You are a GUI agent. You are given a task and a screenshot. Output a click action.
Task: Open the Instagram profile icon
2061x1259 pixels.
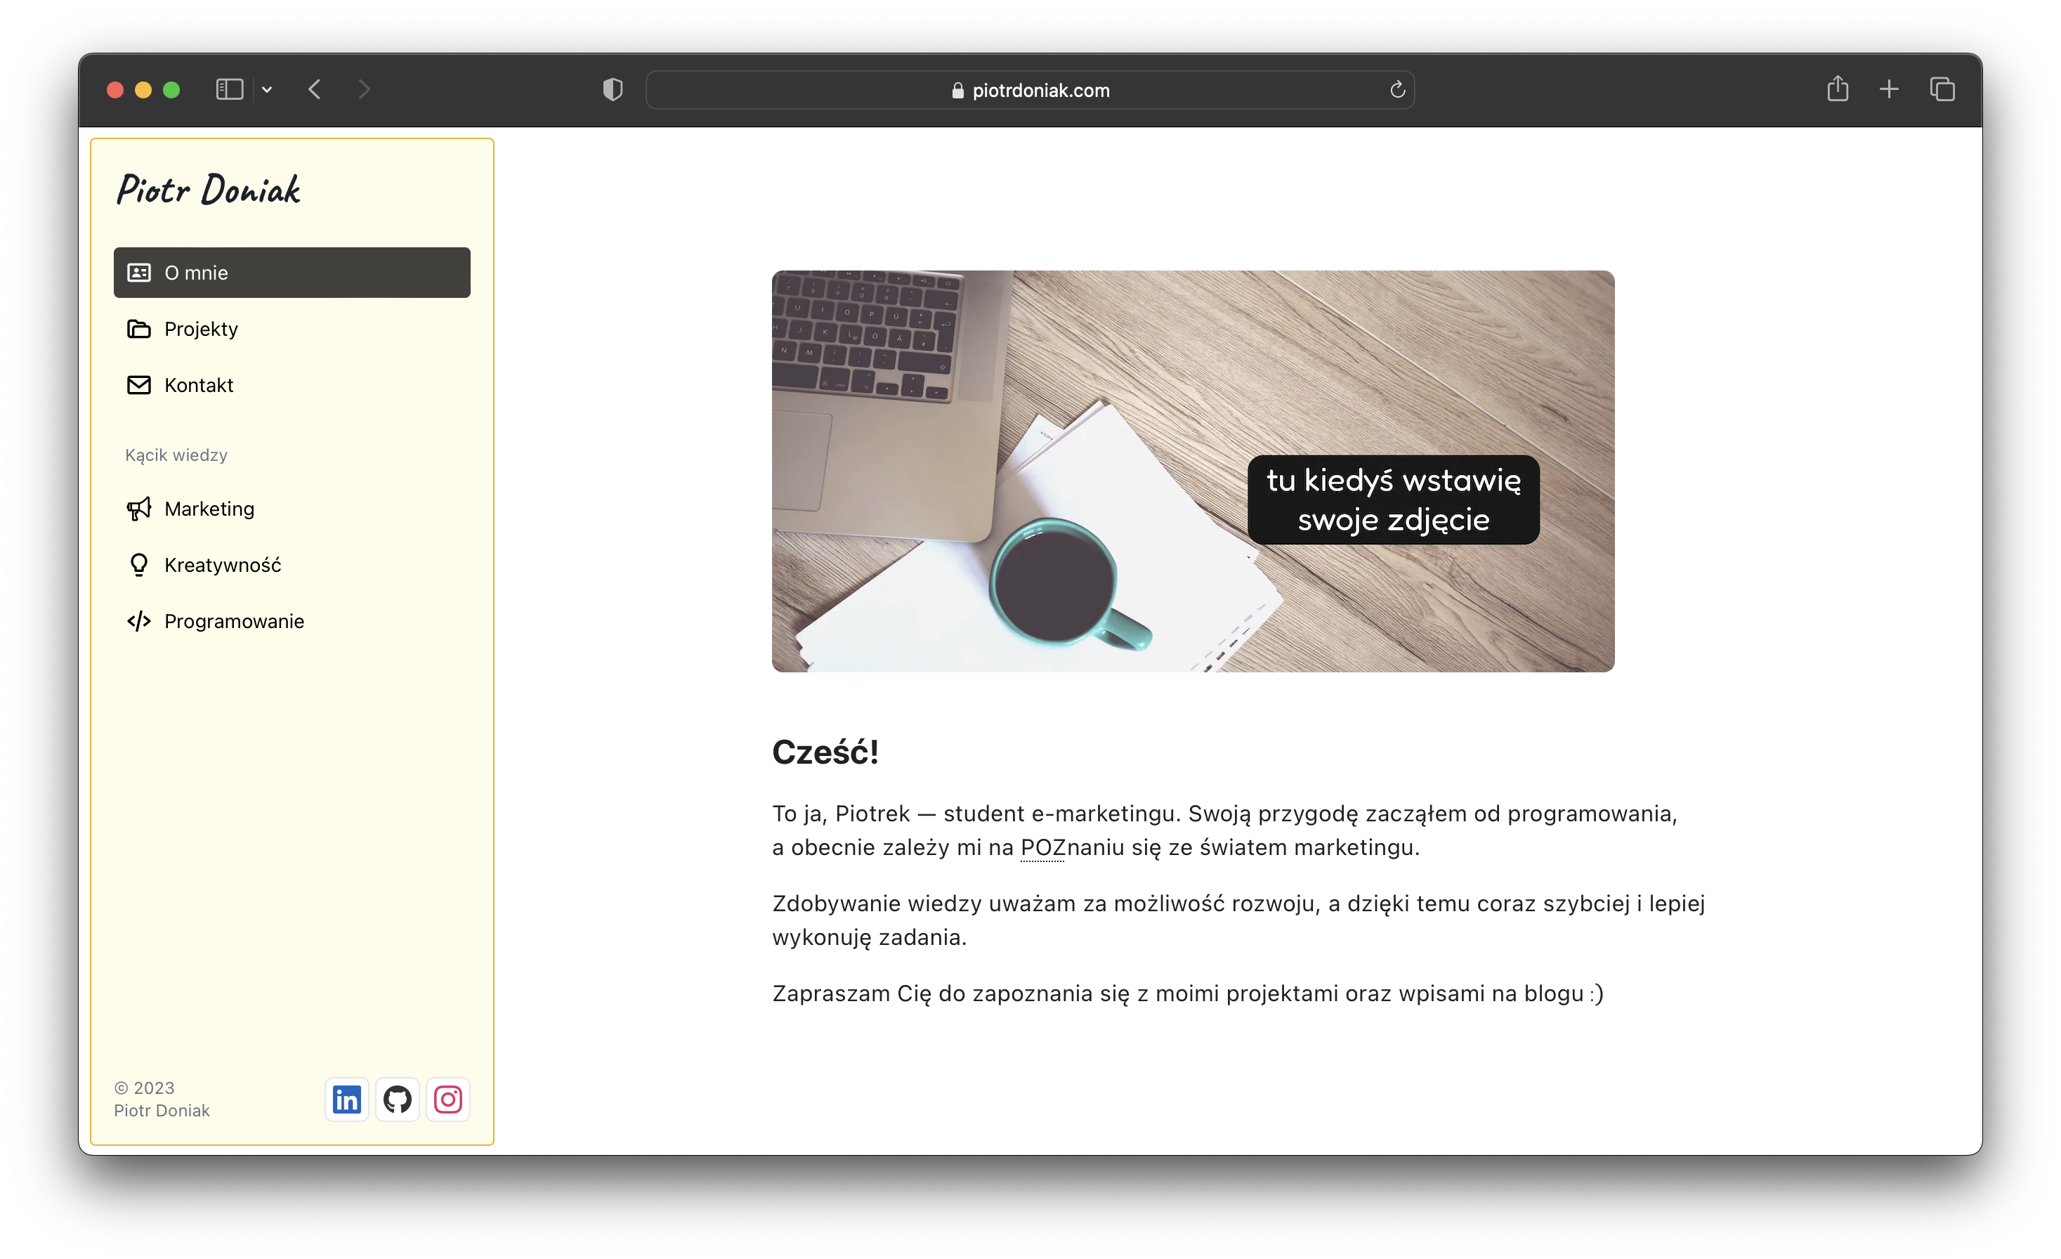tap(448, 1100)
